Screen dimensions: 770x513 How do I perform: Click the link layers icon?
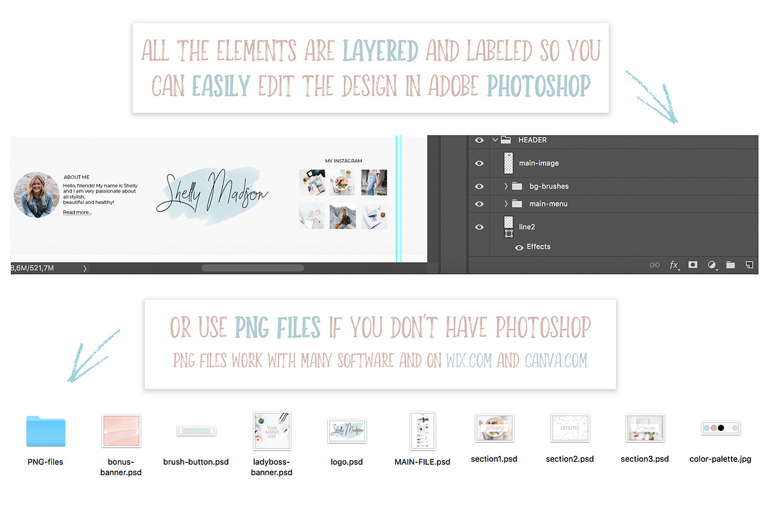tap(654, 264)
